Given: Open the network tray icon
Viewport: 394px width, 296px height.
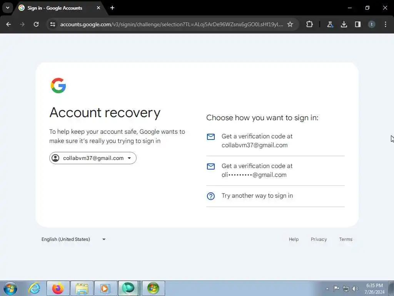Looking at the screenshot, I should pos(346,289).
